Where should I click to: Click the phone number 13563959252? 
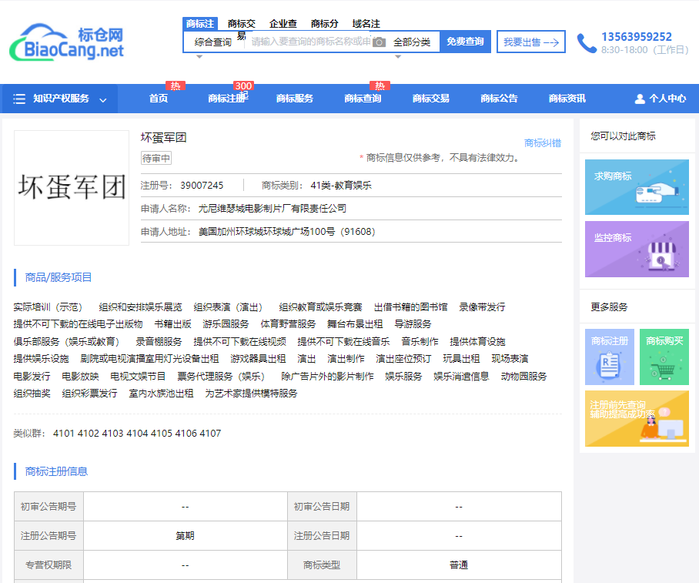coord(637,36)
